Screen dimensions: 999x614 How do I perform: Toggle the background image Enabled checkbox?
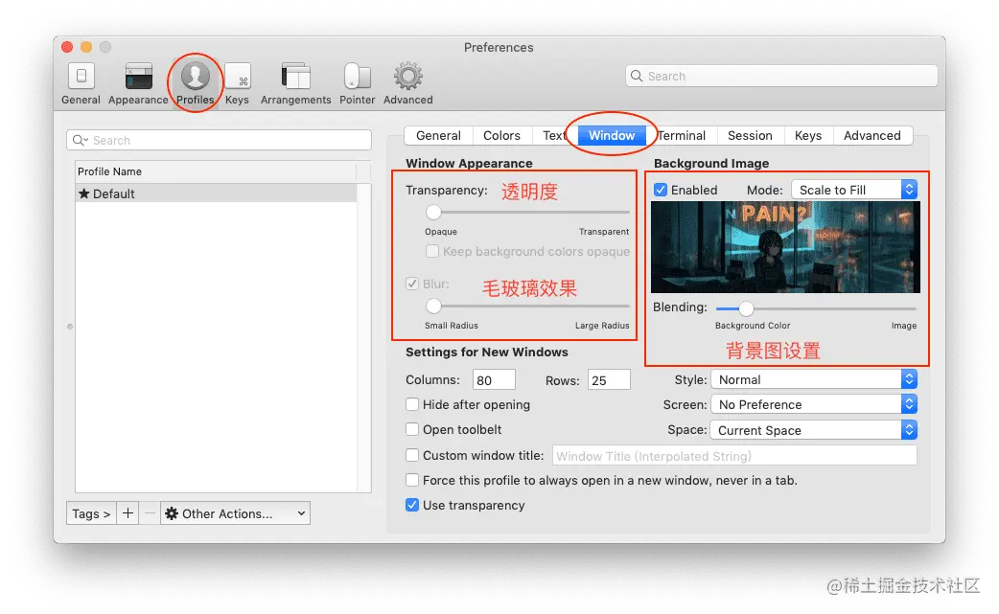pos(661,190)
